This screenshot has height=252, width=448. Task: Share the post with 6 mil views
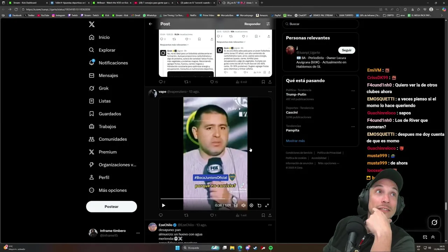click(x=270, y=82)
